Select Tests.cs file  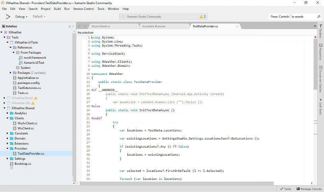click(23, 93)
